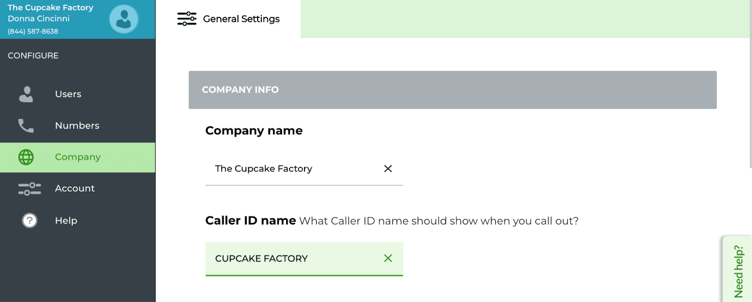
Task: Open the Numbers menu item
Action: click(78, 125)
